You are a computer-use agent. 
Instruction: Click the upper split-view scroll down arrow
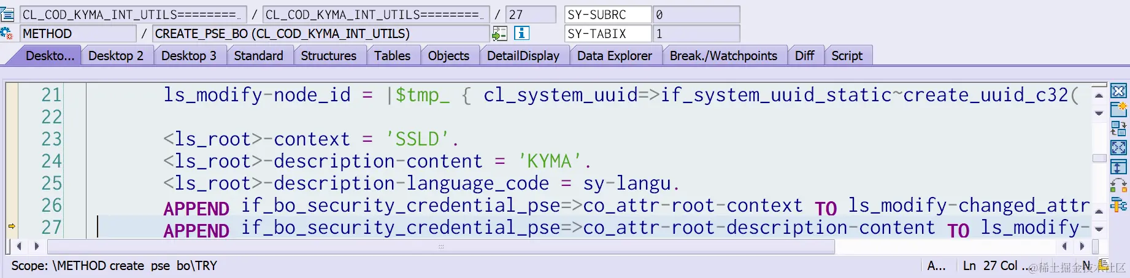click(x=1099, y=113)
